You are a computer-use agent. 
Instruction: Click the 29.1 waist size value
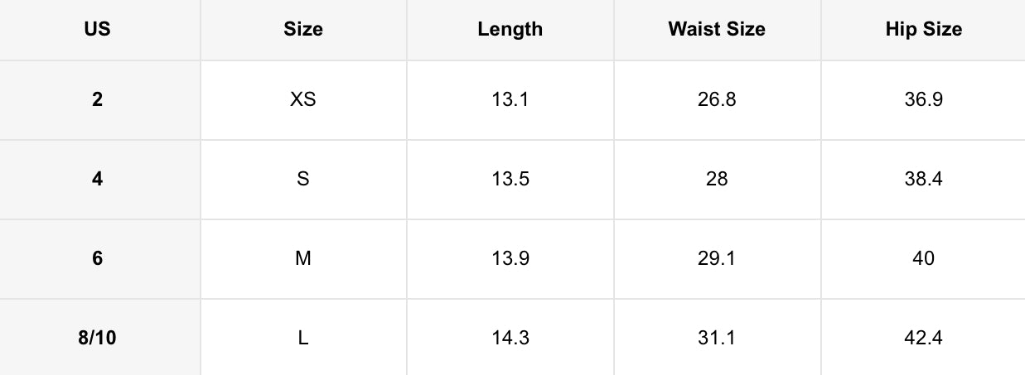point(717,258)
